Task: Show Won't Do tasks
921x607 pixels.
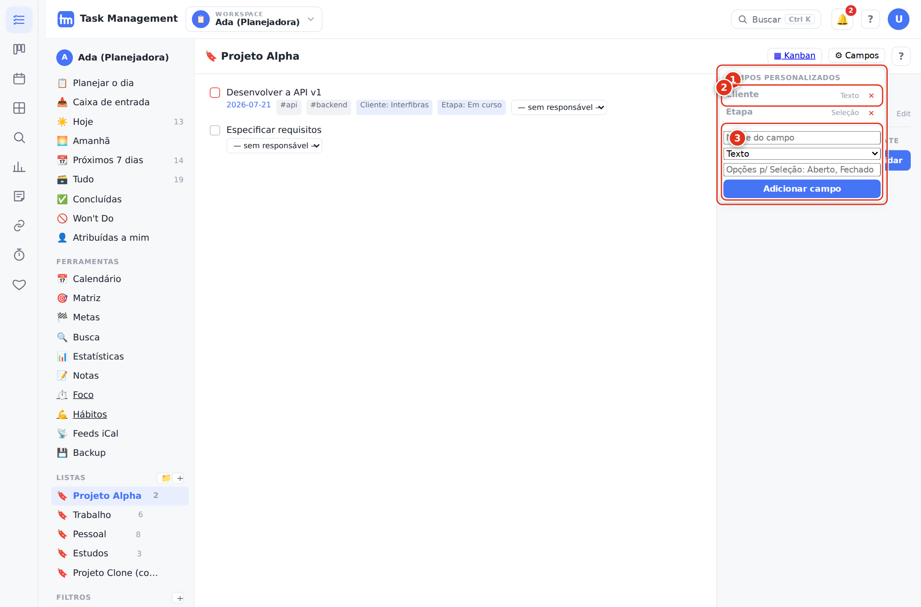Action: [x=120, y=218]
